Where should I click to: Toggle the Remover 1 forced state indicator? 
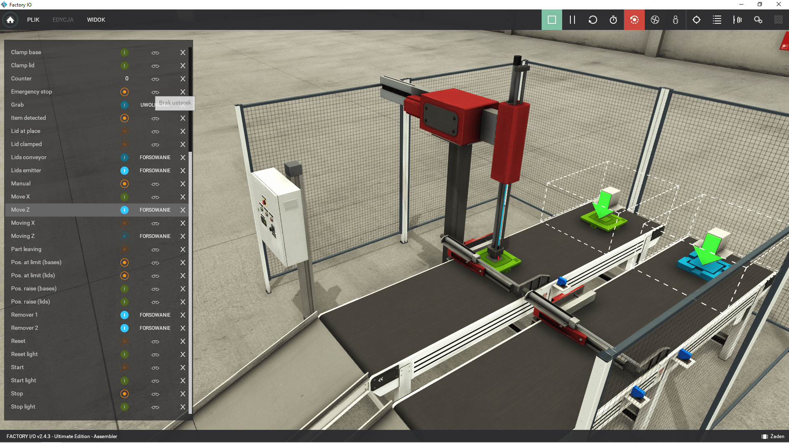125,315
